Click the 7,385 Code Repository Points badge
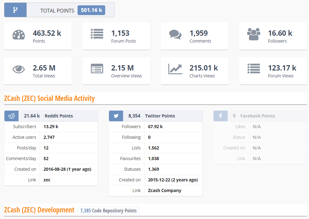Viewport: 309px width, 219px height. point(108,211)
